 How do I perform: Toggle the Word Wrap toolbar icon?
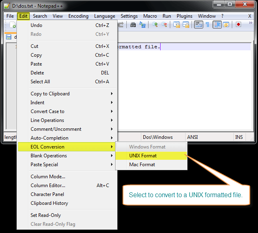(x=198, y=25)
